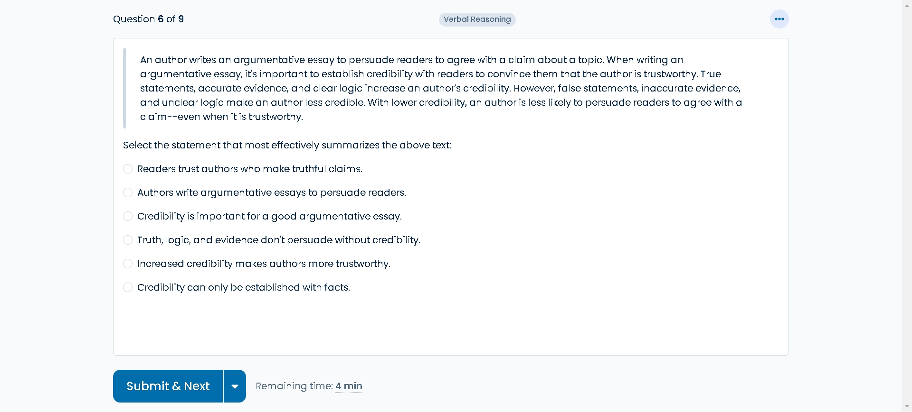Click the page scrollbar down arrow
The width and height of the screenshot is (912, 412).
907,406
